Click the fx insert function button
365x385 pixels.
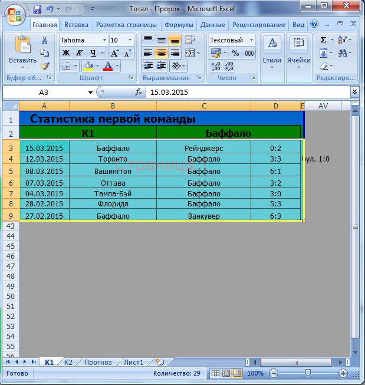[x=139, y=92]
